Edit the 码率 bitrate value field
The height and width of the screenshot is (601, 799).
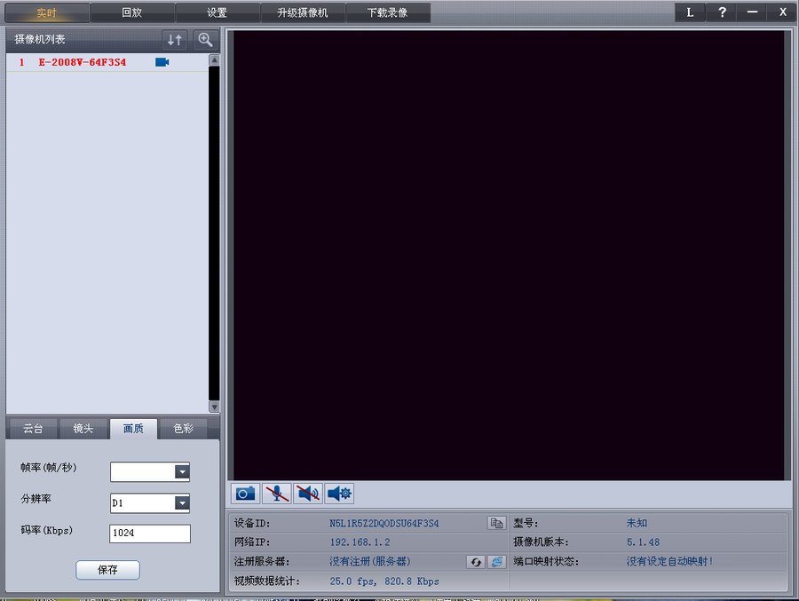(149, 533)
